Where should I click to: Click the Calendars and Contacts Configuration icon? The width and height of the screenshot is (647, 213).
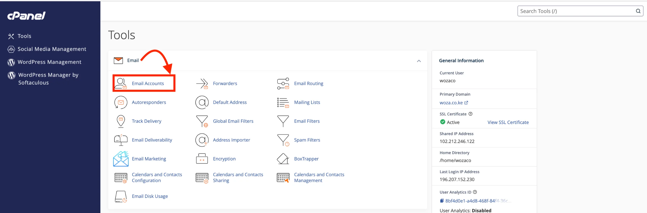tap(121, 178)
